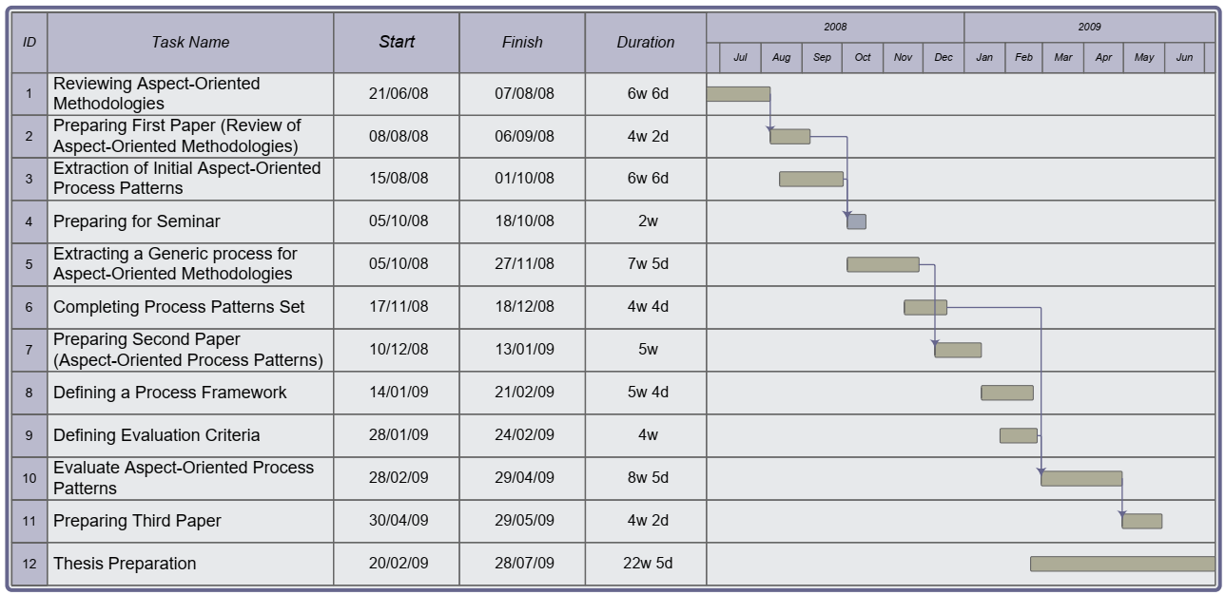The height and width of the screenshot is (595, 1226).
Task: Select the 2008 year header in timeline
Action: 835,28
